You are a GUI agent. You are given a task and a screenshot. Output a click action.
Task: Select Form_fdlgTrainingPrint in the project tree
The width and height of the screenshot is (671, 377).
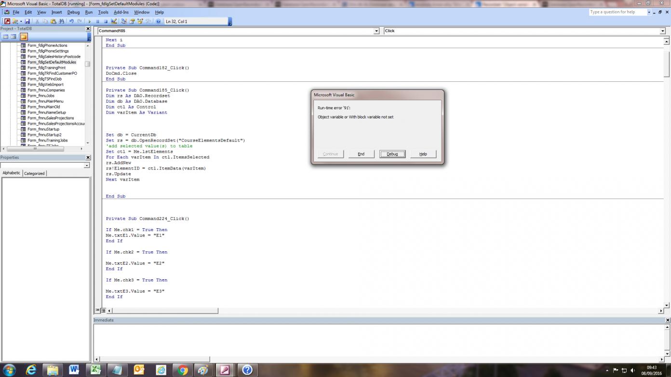pos(46,68)
